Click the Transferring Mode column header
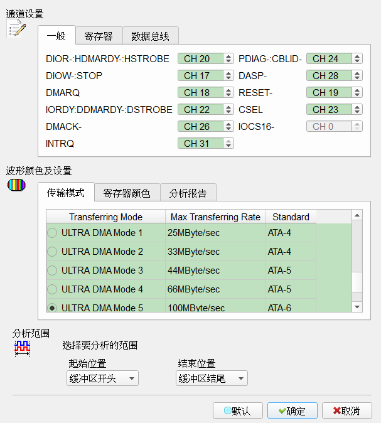 coord(106,217)
